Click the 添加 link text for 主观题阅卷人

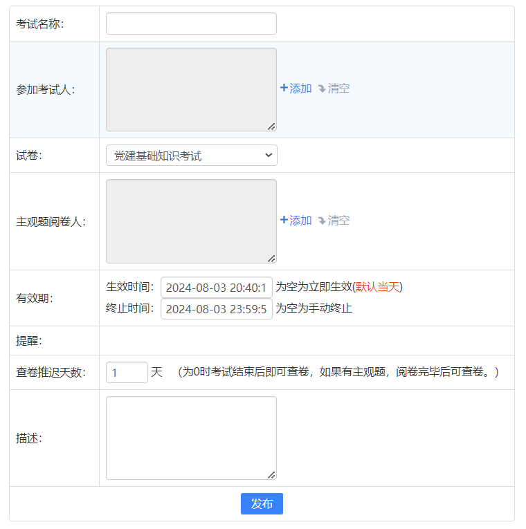pyautogui.click(x=300, y=221)
